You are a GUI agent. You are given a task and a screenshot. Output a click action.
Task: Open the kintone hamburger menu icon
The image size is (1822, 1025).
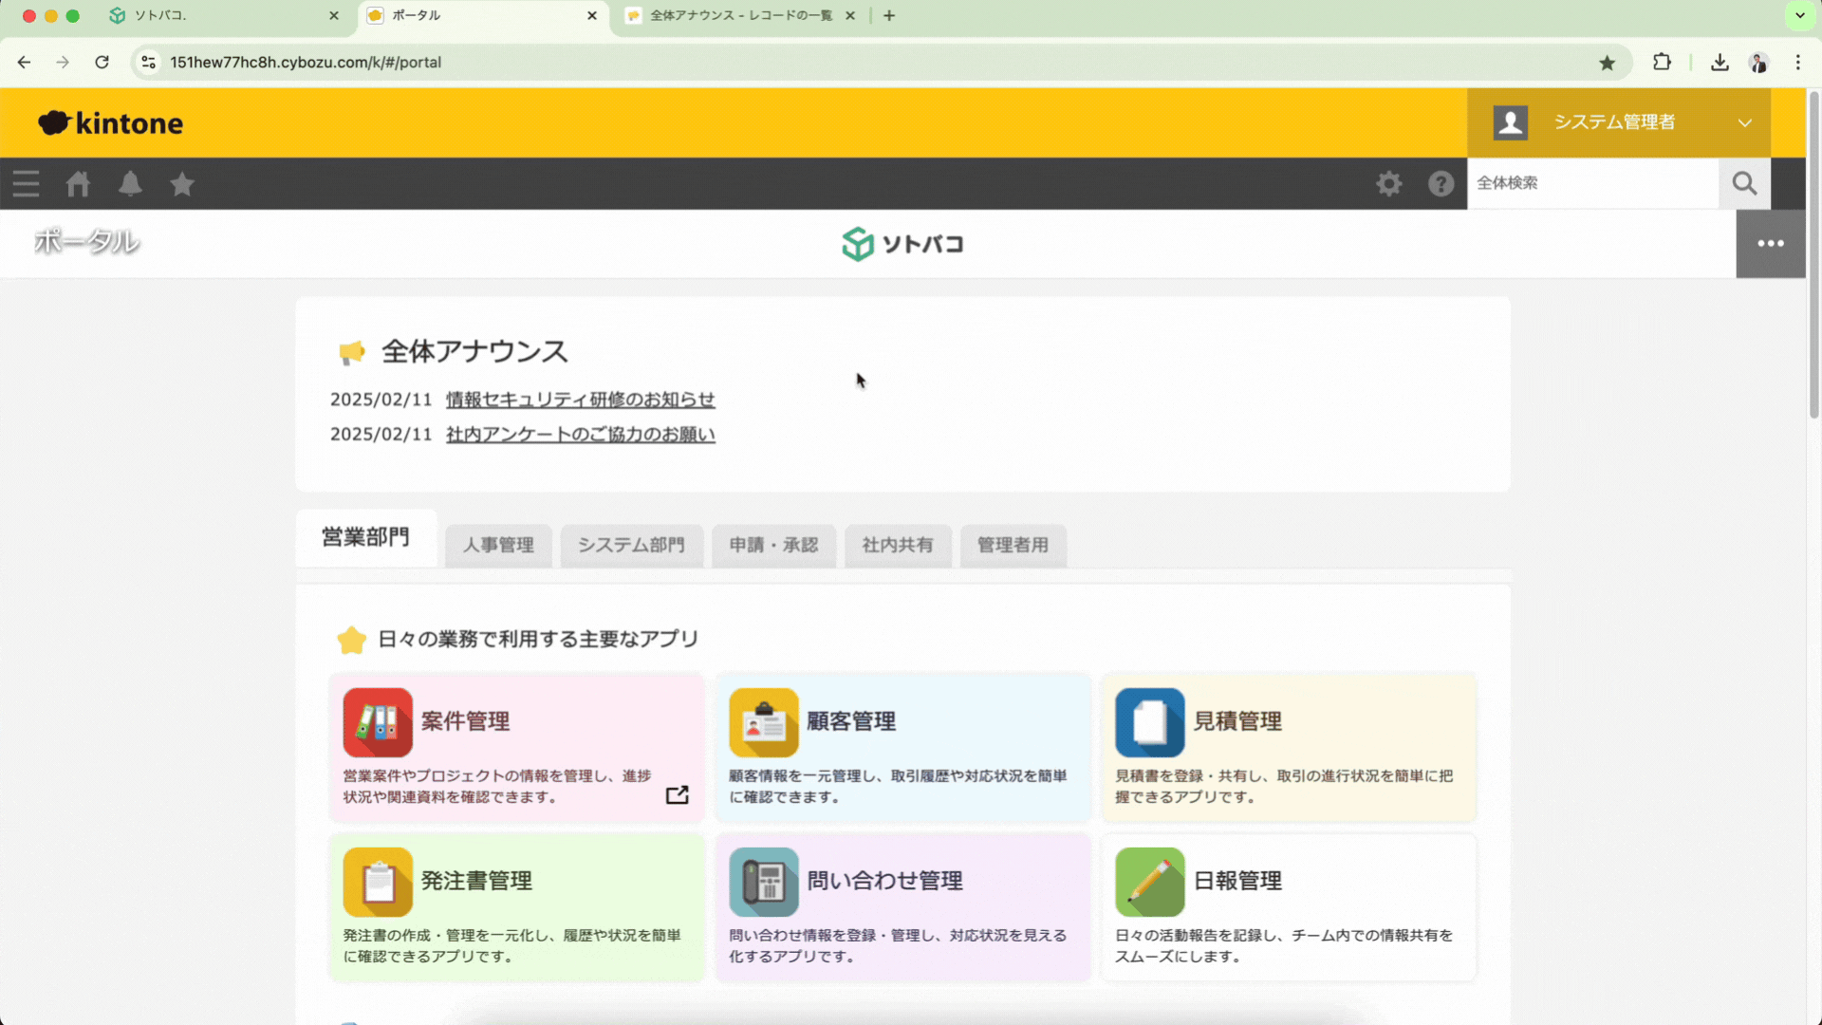pyautogui.click(x=26, y=184)
